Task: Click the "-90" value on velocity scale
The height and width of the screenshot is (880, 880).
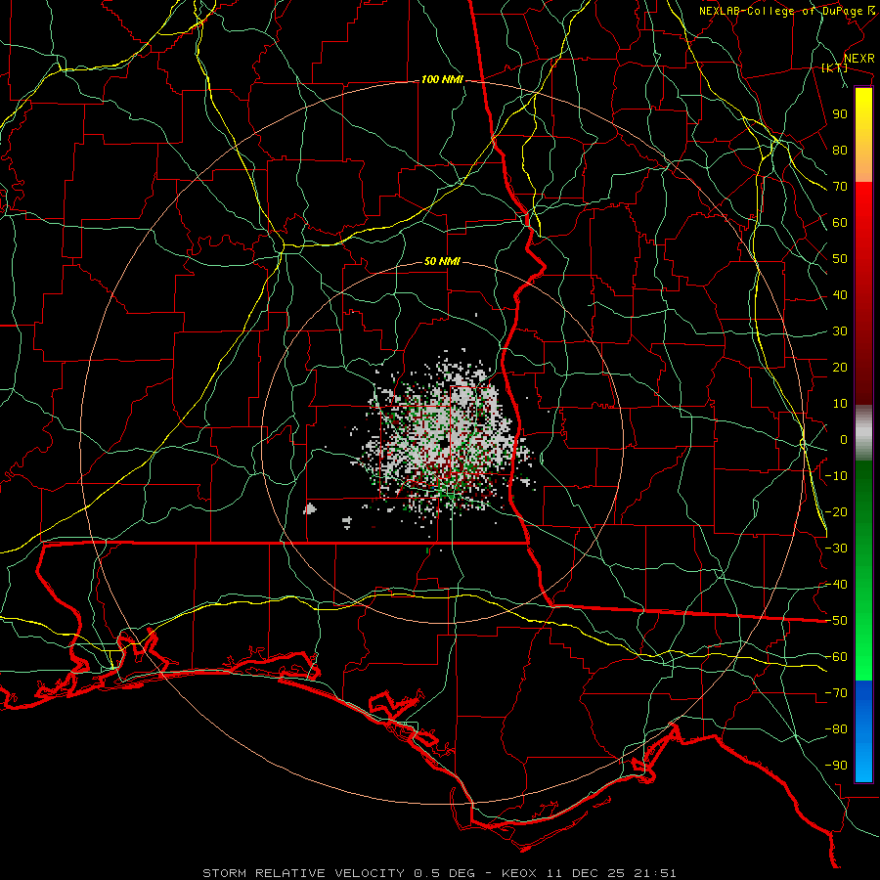Action: (836, 766)
